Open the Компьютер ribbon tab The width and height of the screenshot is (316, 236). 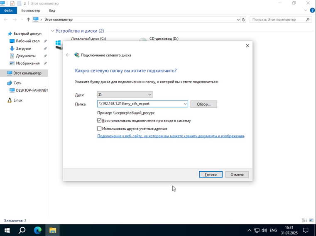tap(31, 10)
